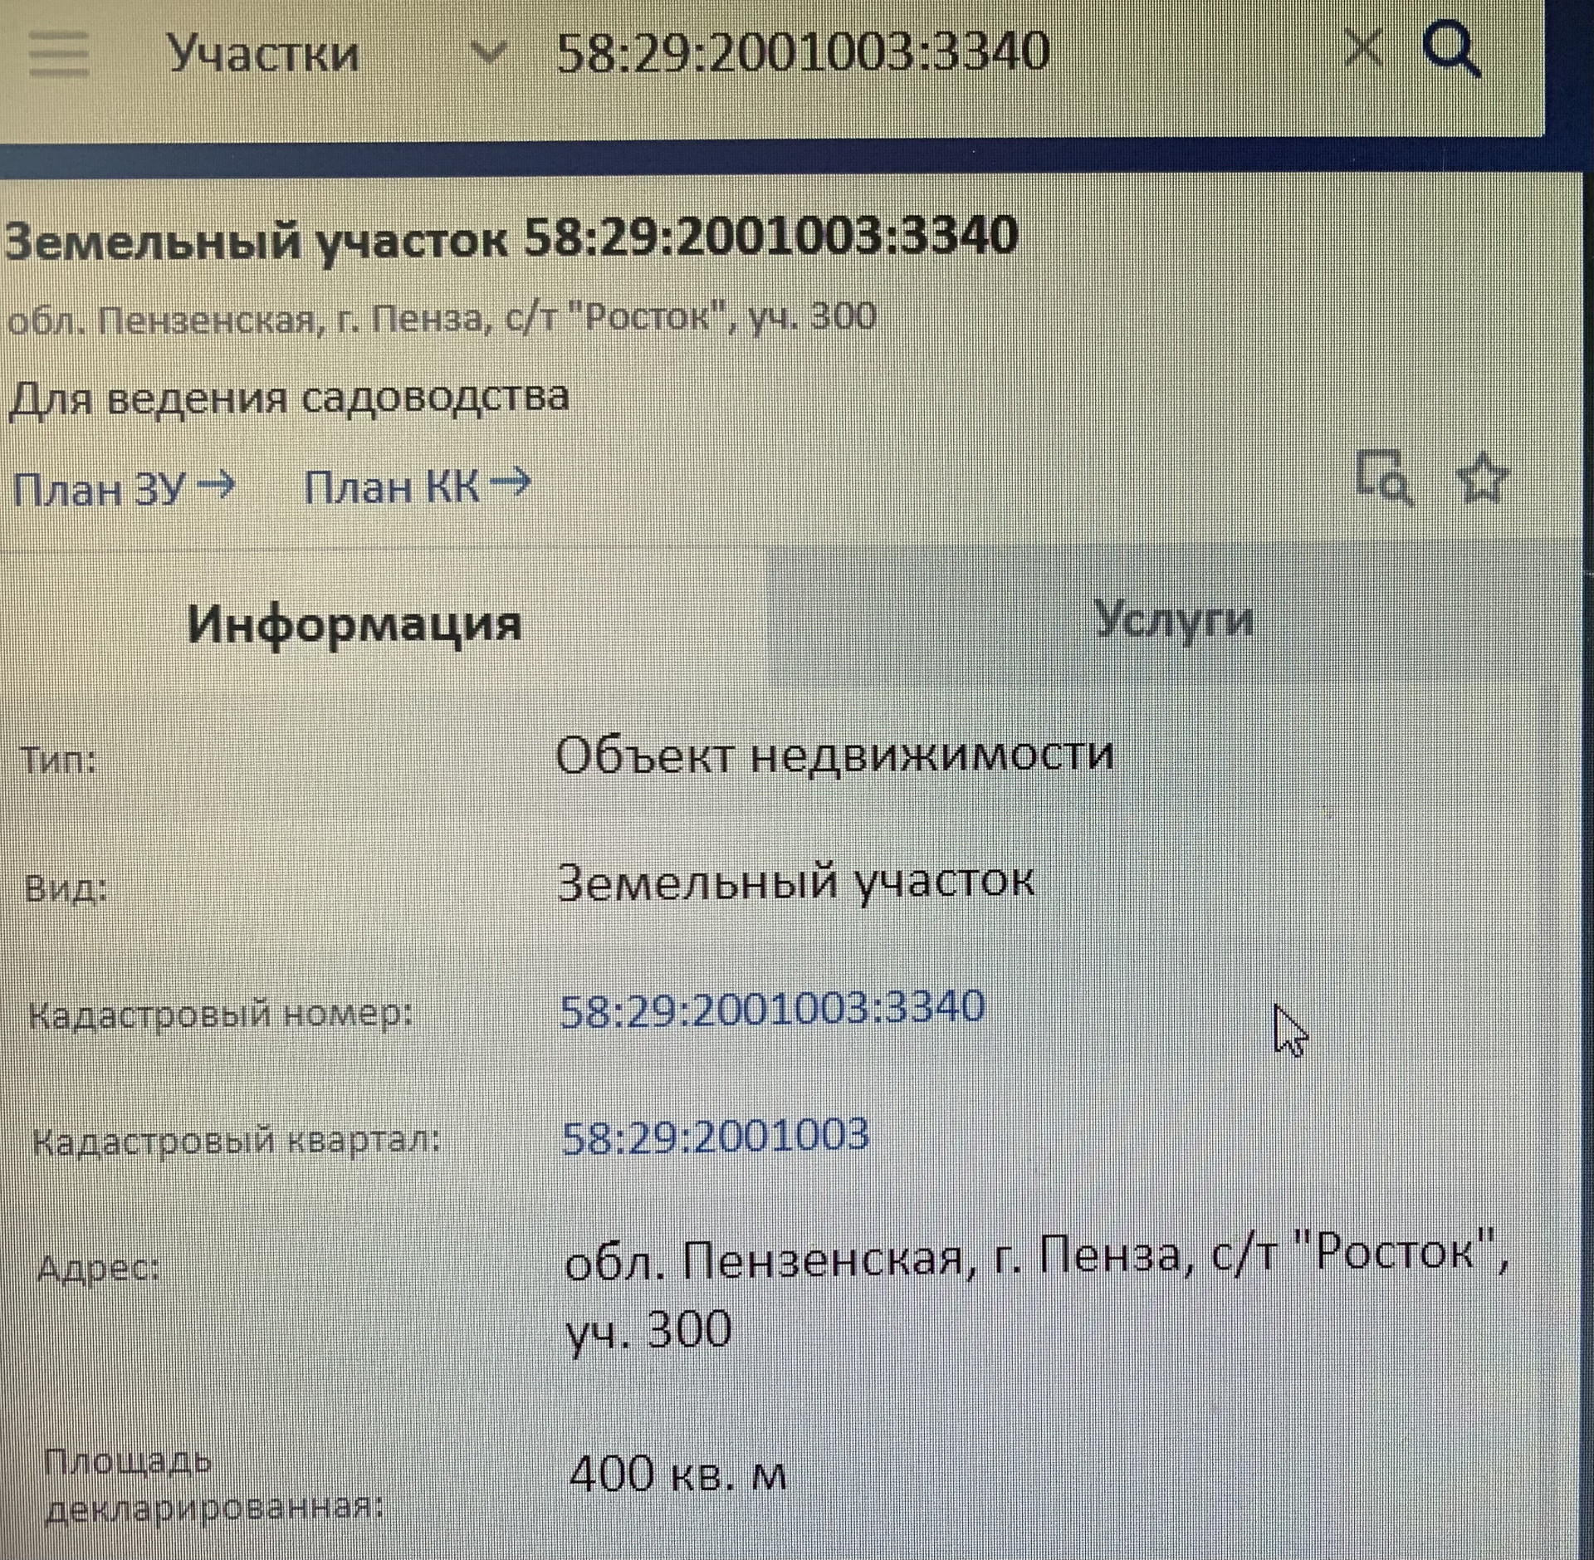Clear the search field with X icon
The image size is (1594, 1560).
(1363, 47)
